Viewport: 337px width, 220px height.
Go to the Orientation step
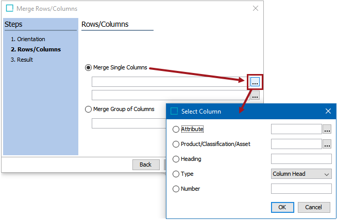(x=31, y=39)
